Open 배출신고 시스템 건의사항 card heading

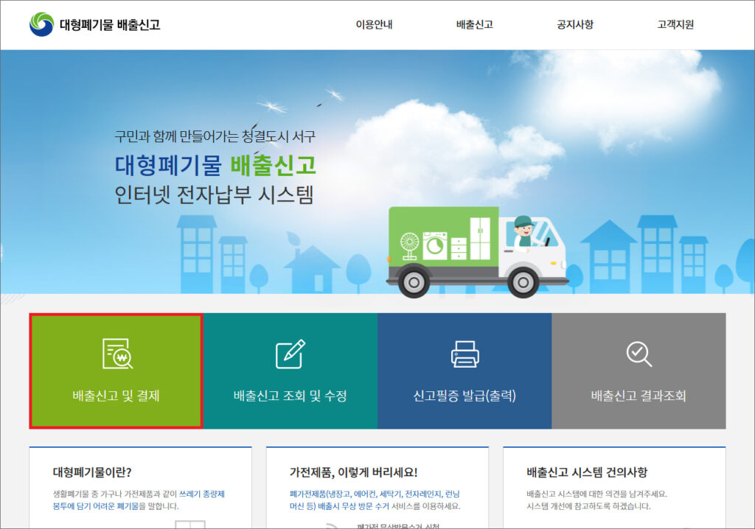point(587,472)
